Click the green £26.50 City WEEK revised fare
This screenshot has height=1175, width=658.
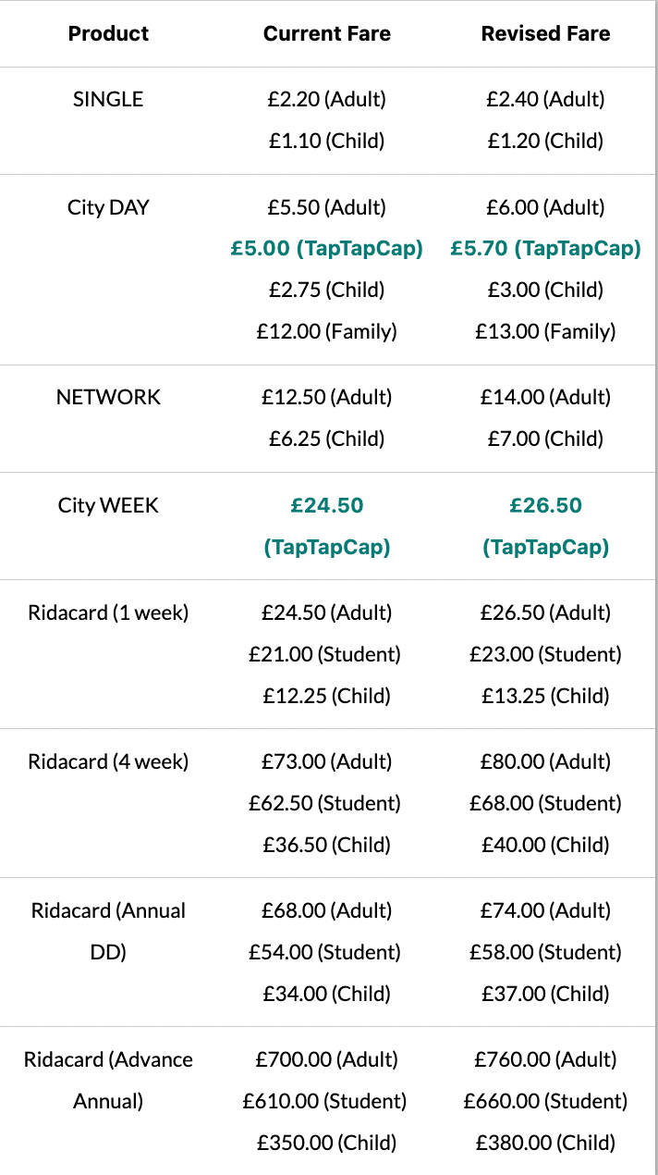tap(545, 506)
